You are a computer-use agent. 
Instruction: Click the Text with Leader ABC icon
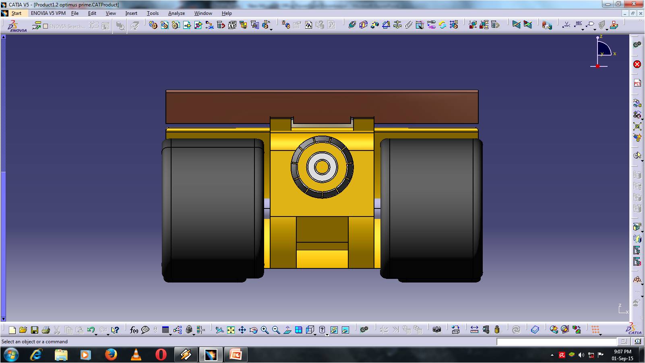[x=578, y=24]
